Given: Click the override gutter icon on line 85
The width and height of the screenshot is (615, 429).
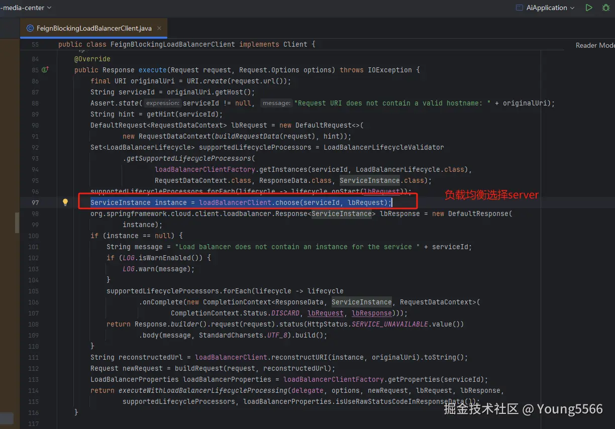Looking at the screenshot, I should [x=45, y=70].
